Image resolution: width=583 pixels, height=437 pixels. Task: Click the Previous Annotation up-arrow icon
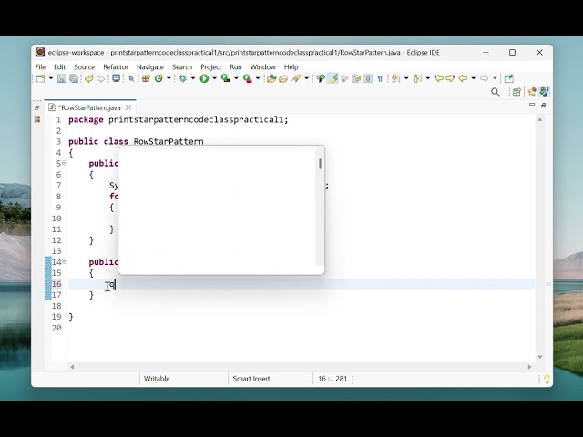pos(416,78)
